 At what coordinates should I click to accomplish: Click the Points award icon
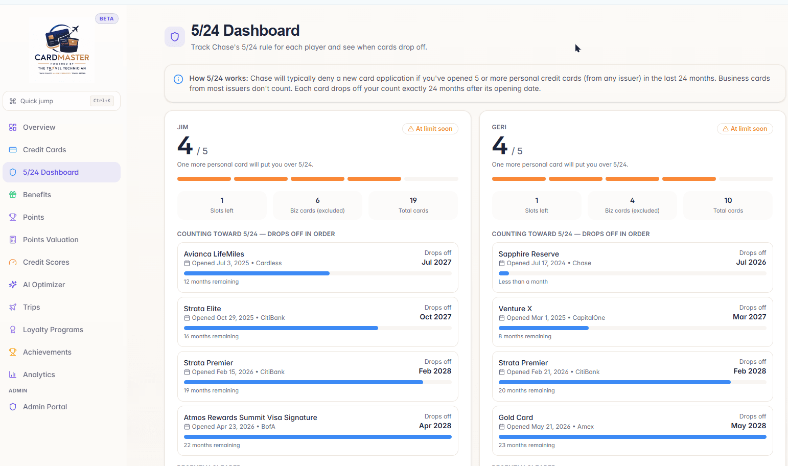(13, 217)
